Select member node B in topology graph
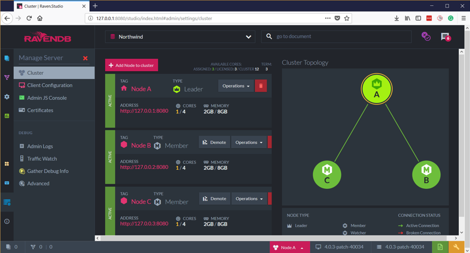 click(x=426, y=175)
